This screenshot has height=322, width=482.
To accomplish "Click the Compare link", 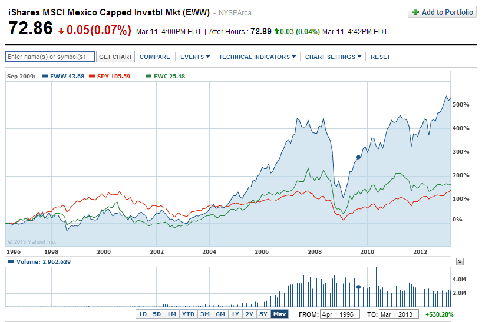I will 154,57.
